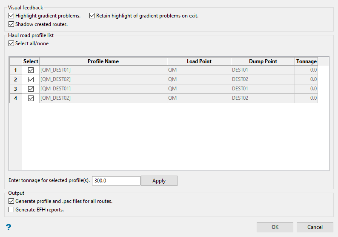Toggle Highlight gradient problems checkbox

(x=11, y=16)
